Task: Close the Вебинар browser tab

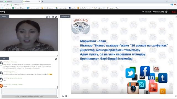Action: click(40, 1)
